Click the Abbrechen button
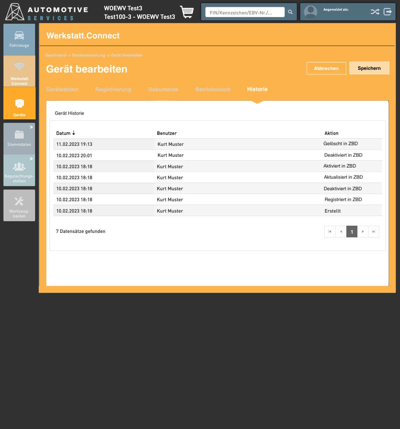Viewport: 400px width, 429px height. coord(326,68)
